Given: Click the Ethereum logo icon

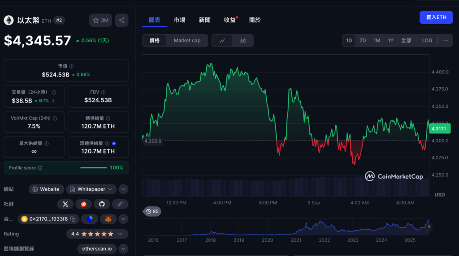Looking at the screenshot, I should (x=9, y=20).
